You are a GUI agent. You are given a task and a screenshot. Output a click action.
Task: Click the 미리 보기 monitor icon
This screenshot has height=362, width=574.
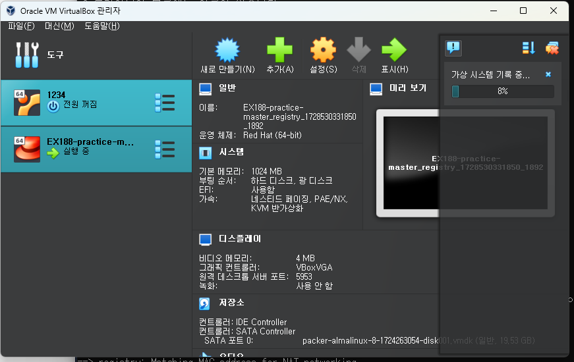coord(376,89)
